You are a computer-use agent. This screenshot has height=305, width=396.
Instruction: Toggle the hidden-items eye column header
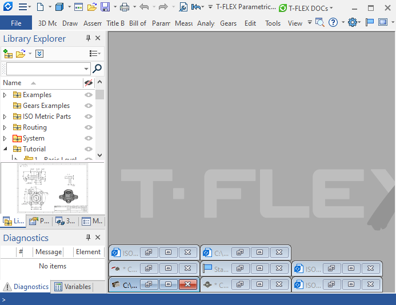point(89,83)
